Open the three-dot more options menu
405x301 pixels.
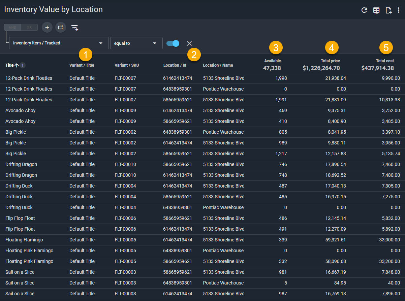tap(399, 10)
